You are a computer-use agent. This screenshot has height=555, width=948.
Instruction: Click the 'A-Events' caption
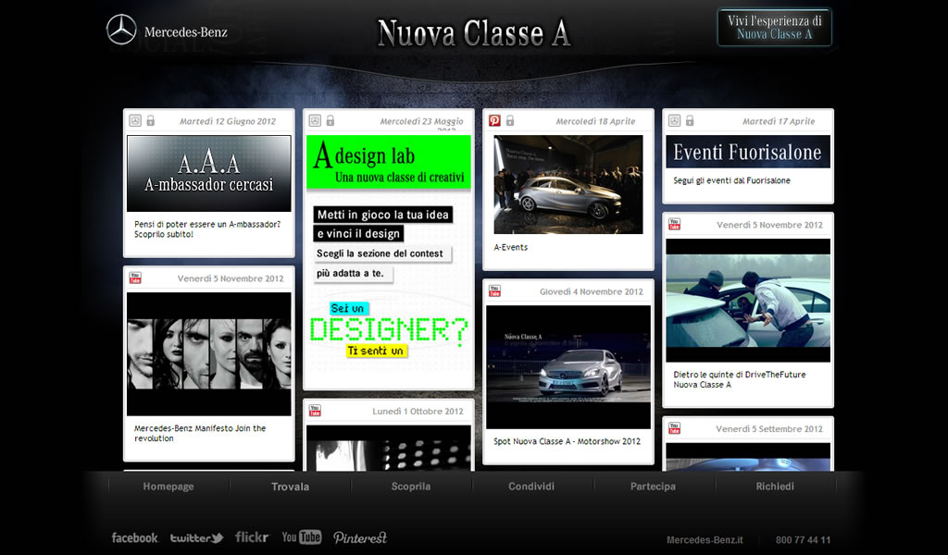511,247
